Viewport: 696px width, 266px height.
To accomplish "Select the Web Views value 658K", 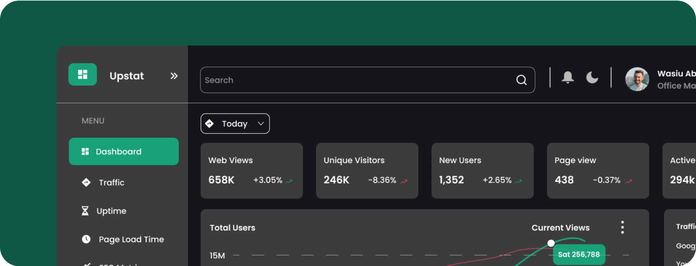I will click(222, 180).
